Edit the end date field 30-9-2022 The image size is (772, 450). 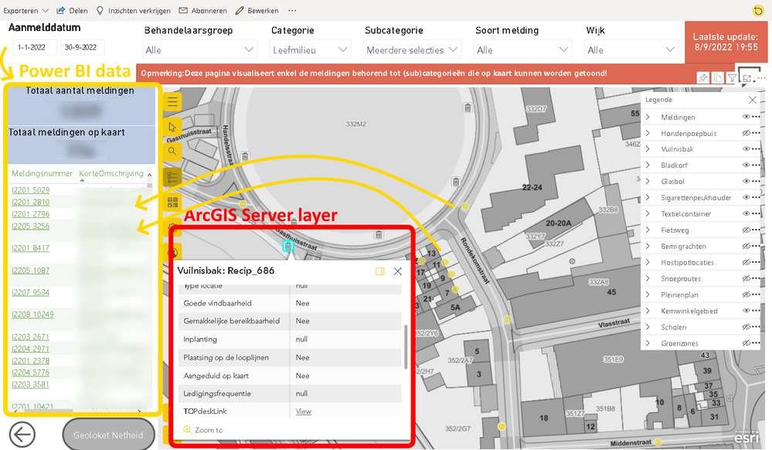[x=83, y=47]
